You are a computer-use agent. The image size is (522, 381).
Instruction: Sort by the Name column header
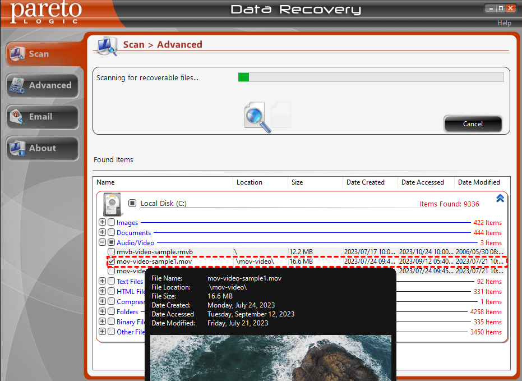click(163, 182)
